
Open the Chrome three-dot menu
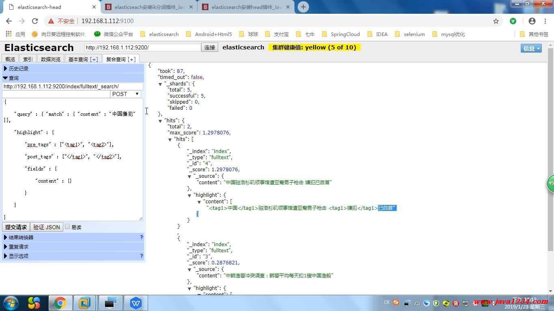click(x=545, y=21)
